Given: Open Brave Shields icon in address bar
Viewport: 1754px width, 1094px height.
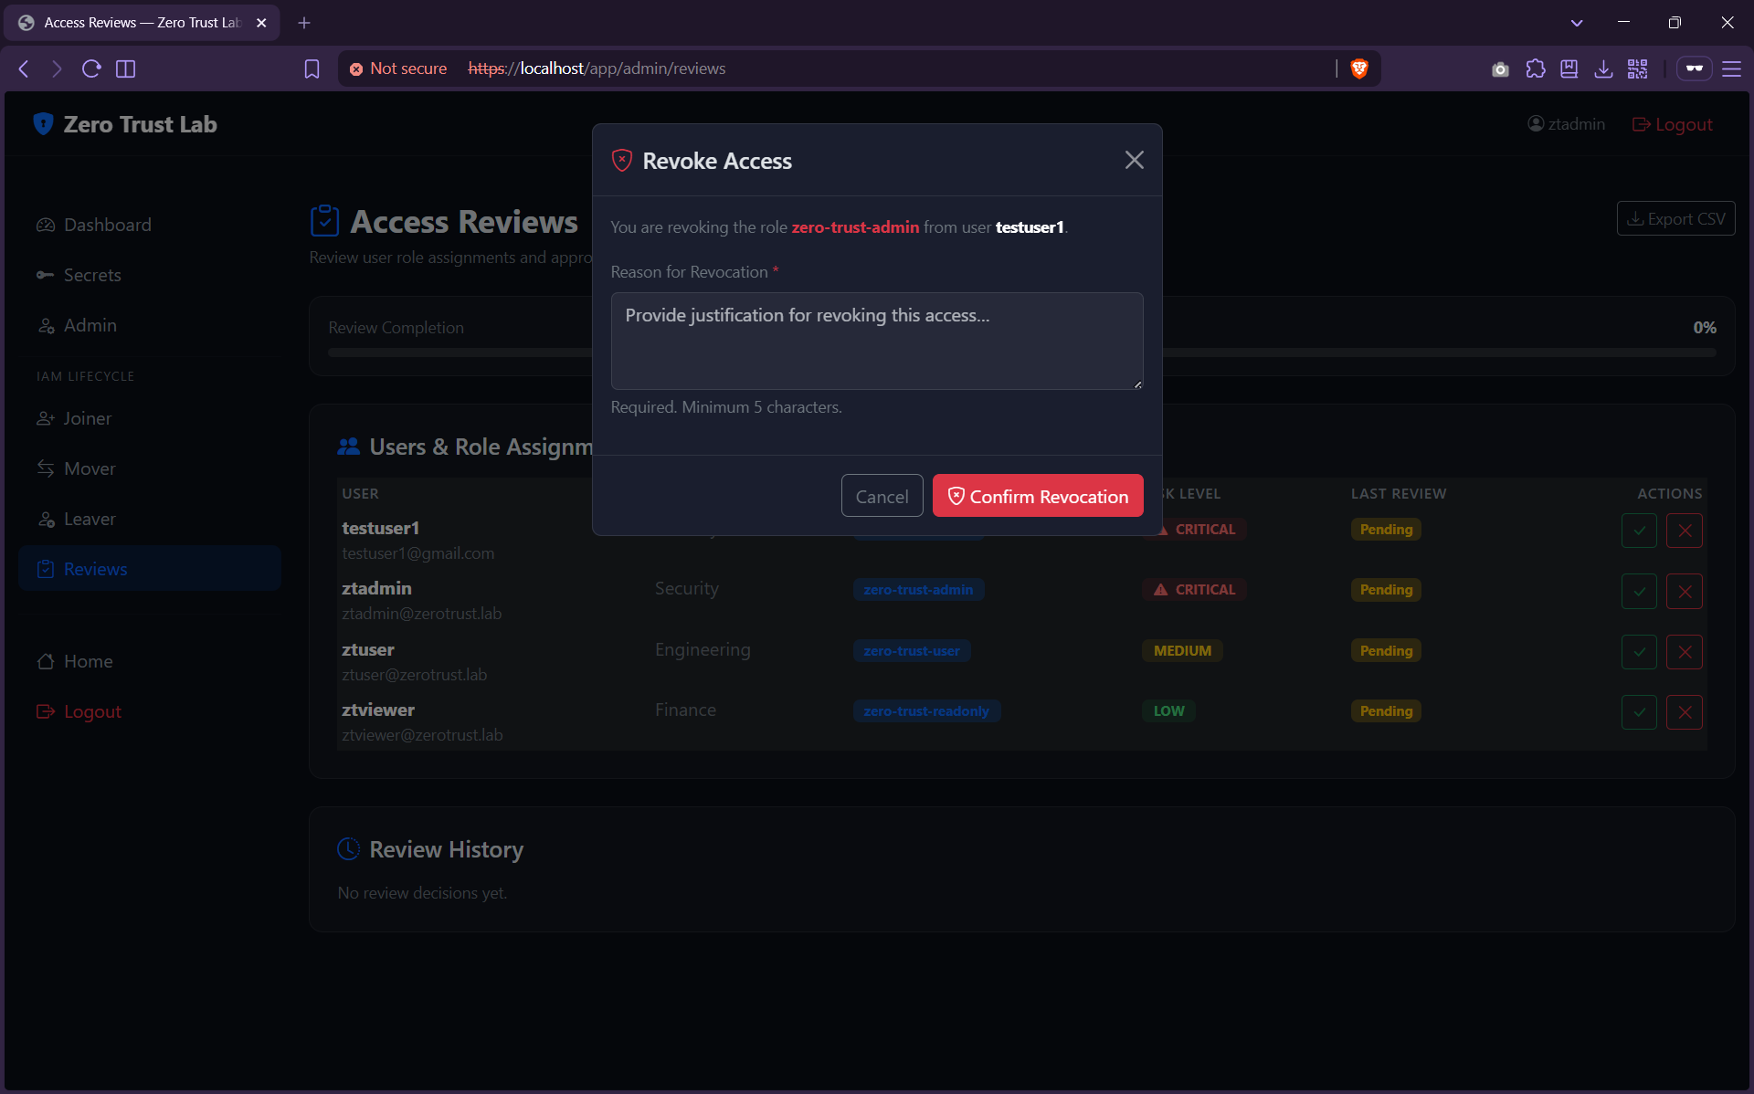Looking at the screenshot, I should pyautogui.click(x=1358, y=68).
